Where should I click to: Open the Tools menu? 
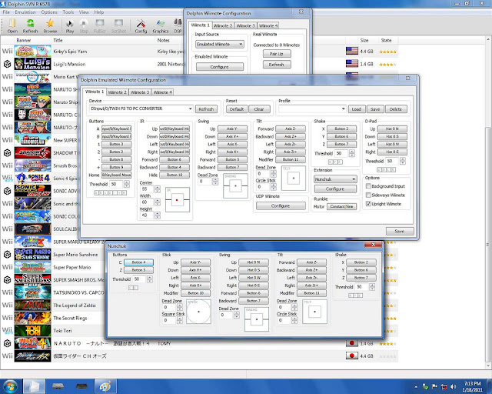[68, 12]
